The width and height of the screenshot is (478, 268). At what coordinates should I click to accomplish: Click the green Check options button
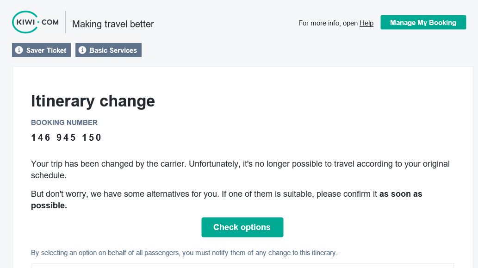[242, 227]
